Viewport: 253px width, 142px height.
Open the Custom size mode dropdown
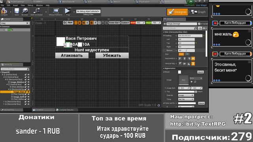click(x=125, y=23)
